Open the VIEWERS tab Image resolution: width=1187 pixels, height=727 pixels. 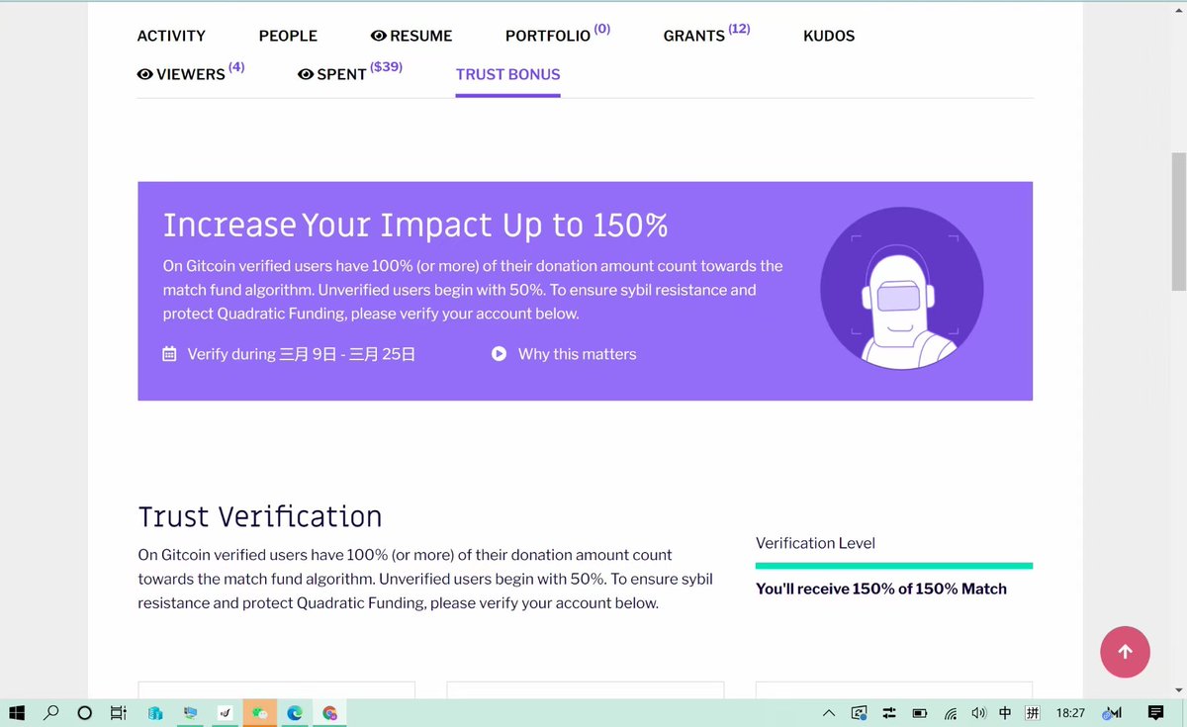pyautogui.click(x=191, y=72)
